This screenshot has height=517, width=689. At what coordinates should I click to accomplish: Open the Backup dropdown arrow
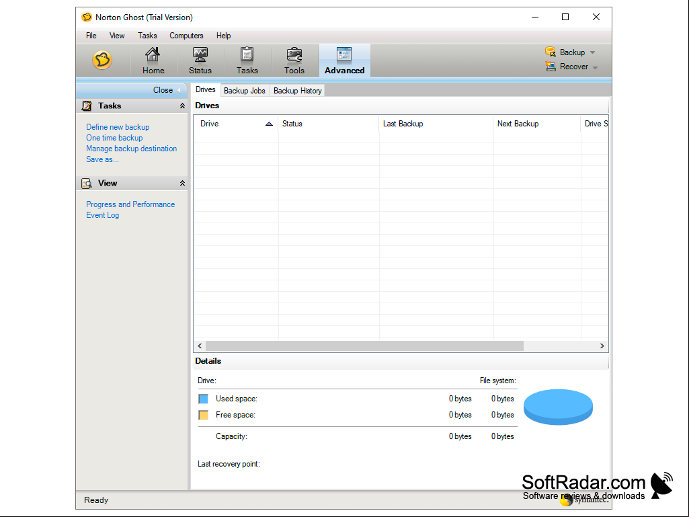click(x=593, y=52)
